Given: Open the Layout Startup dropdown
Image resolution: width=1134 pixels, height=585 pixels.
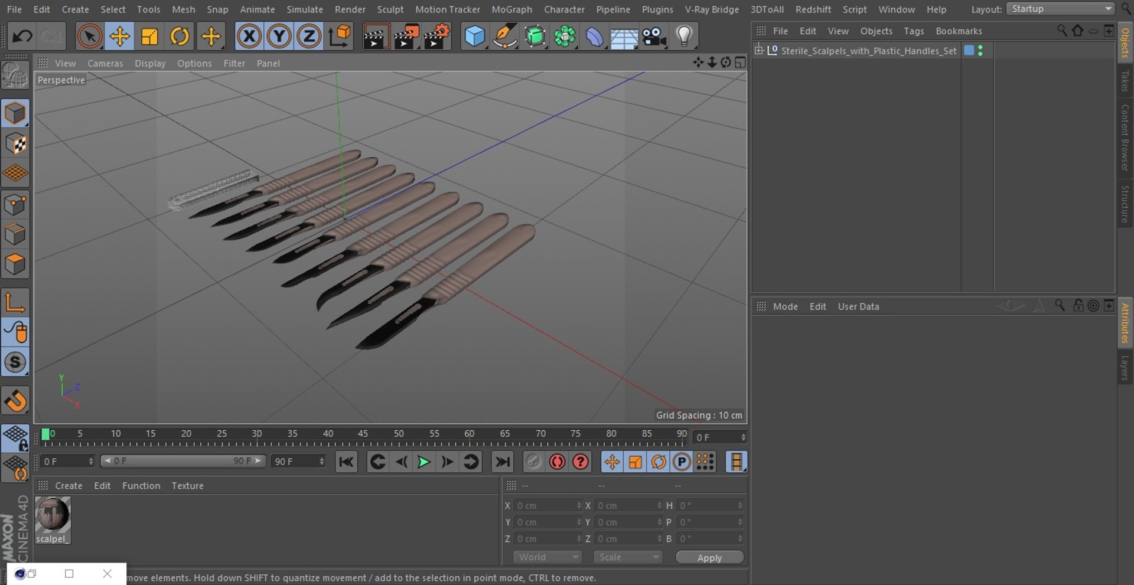Looking at the screenshot, I should point(1061,9).
